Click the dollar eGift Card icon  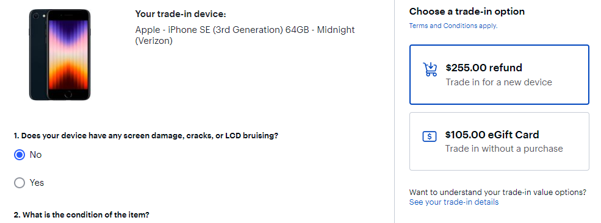click(430, 136)
